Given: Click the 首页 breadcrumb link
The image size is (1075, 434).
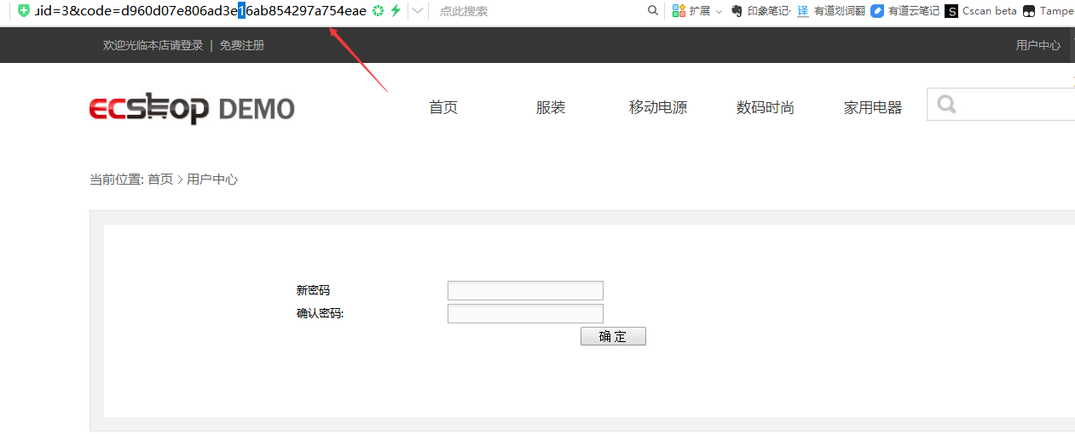Looking at the screenshot, I should (x=160, y=180).
